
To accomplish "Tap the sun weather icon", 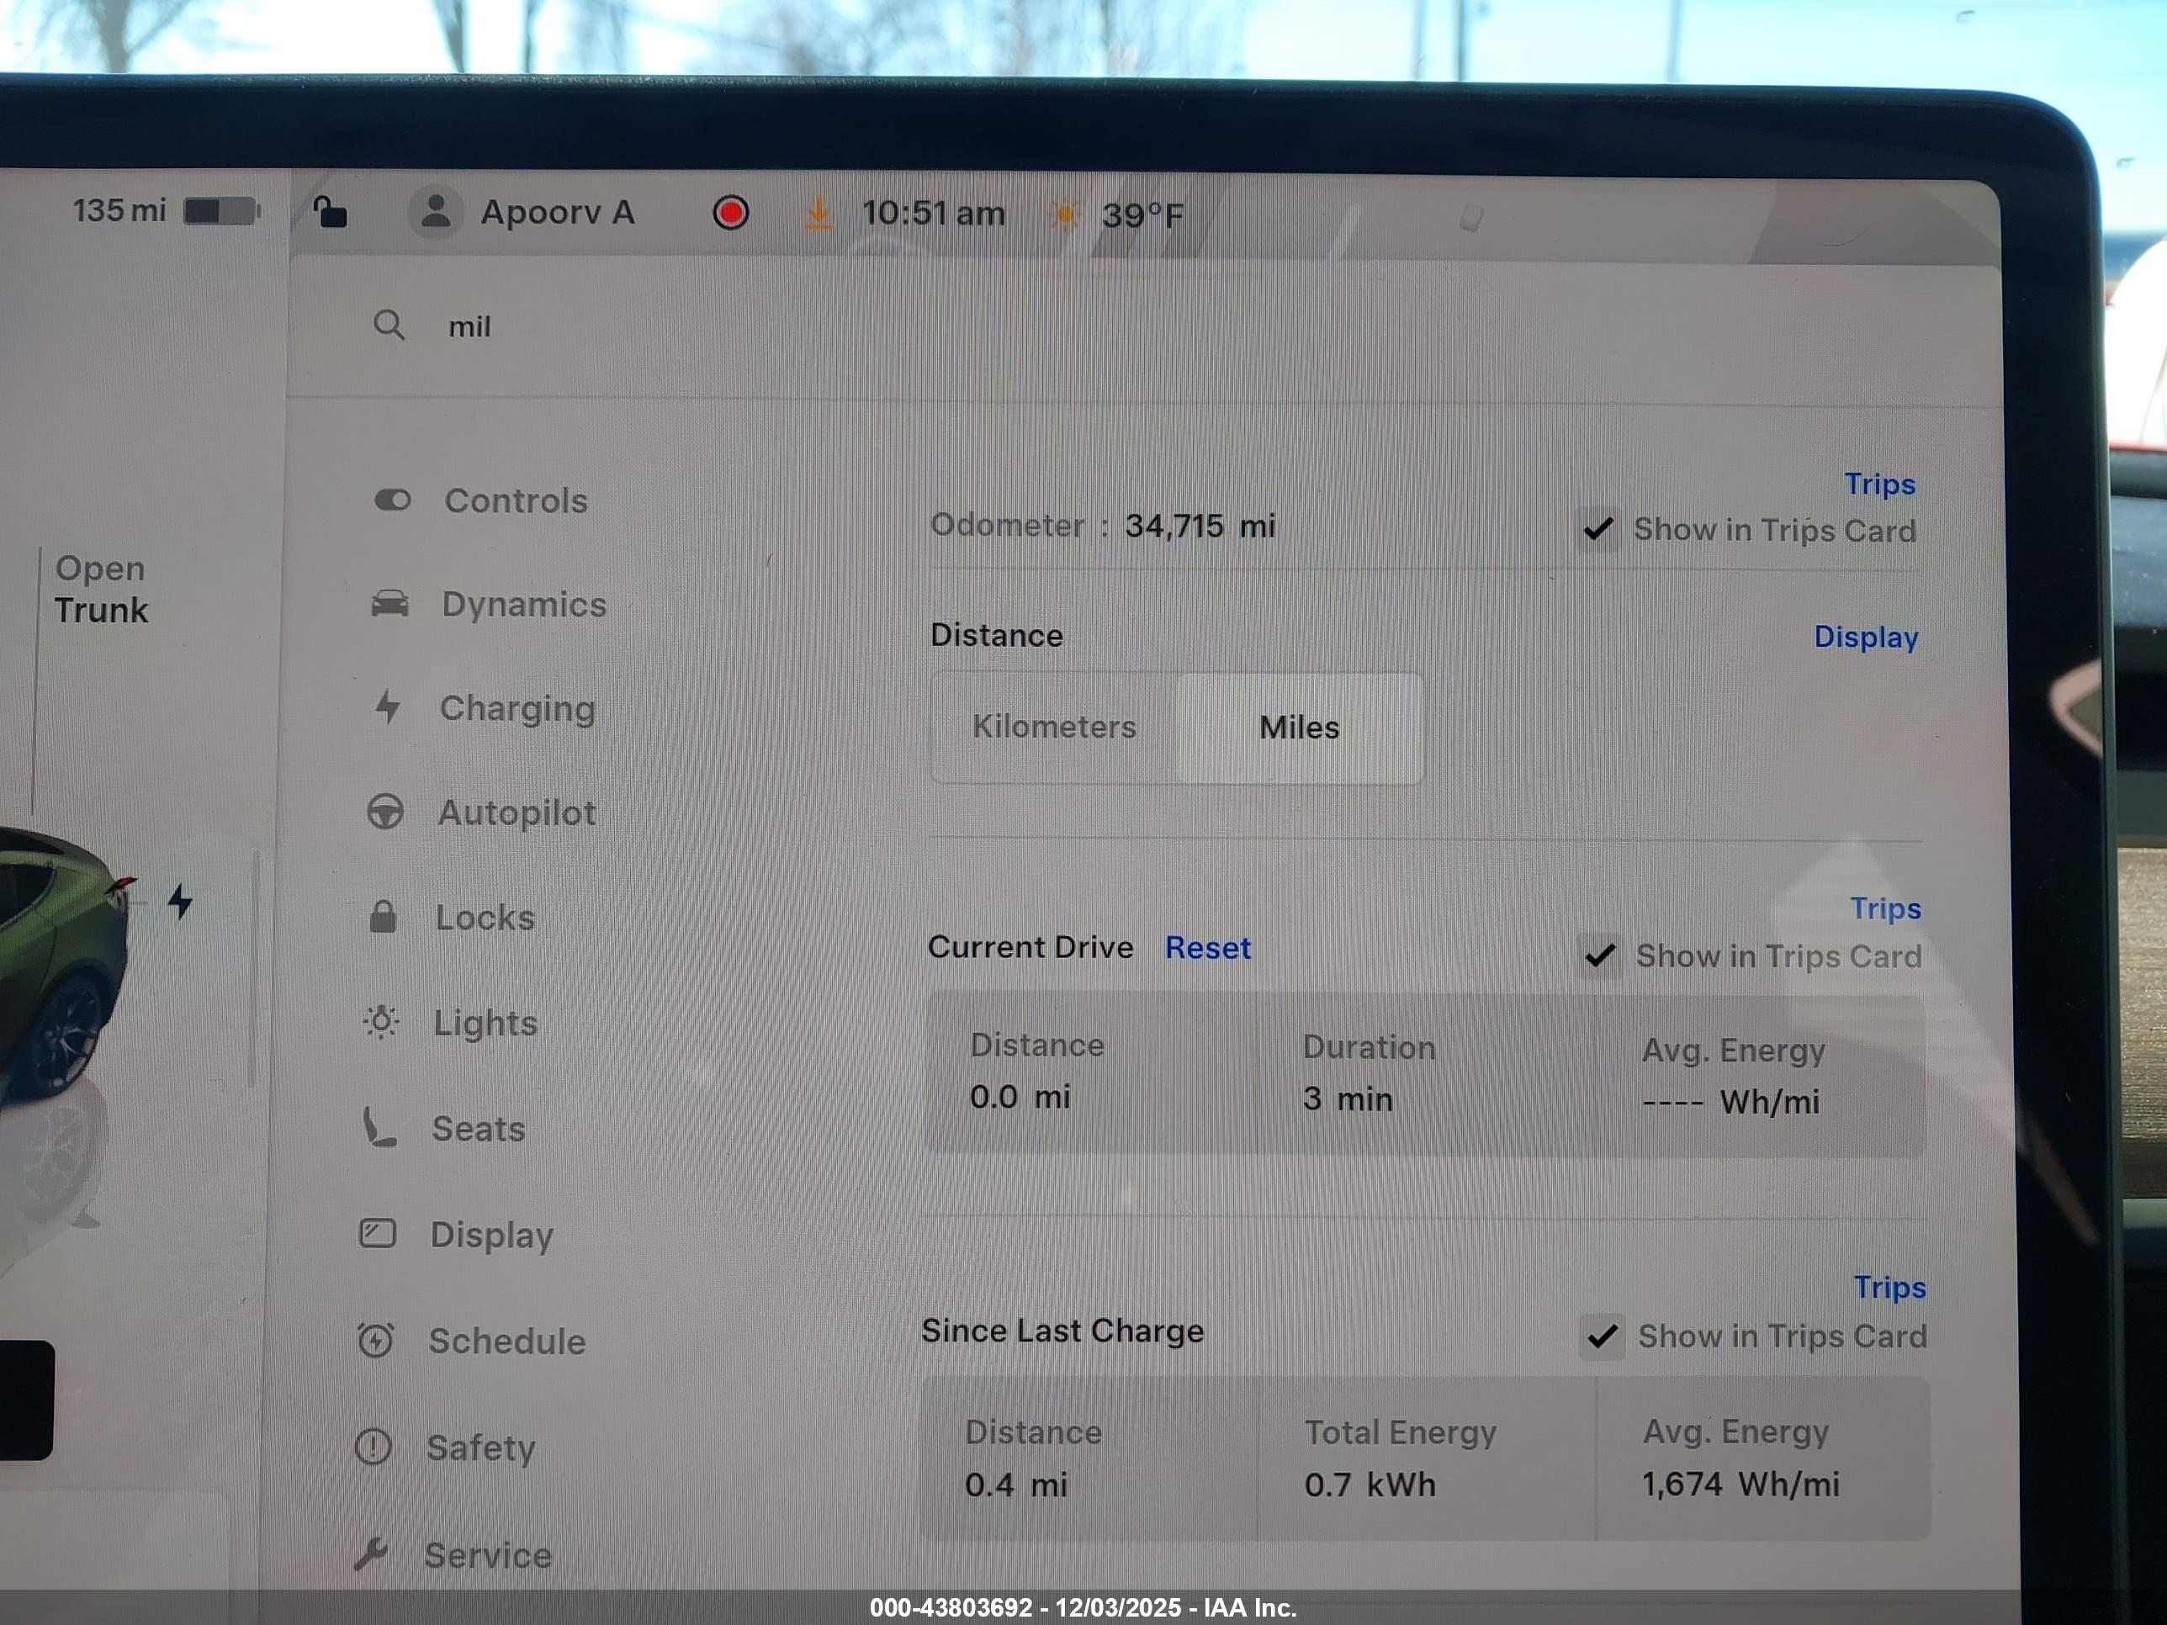I will pos(1065,214).
